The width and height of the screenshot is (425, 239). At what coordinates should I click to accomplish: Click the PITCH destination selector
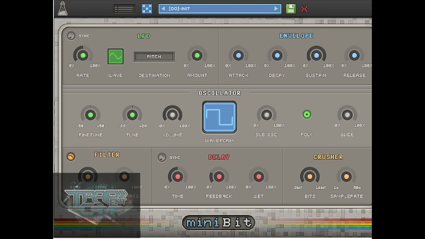[x=154, y=56]
